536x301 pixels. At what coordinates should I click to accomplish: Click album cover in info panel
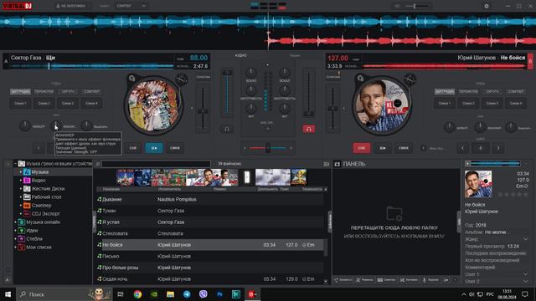[x=478, y=184]
